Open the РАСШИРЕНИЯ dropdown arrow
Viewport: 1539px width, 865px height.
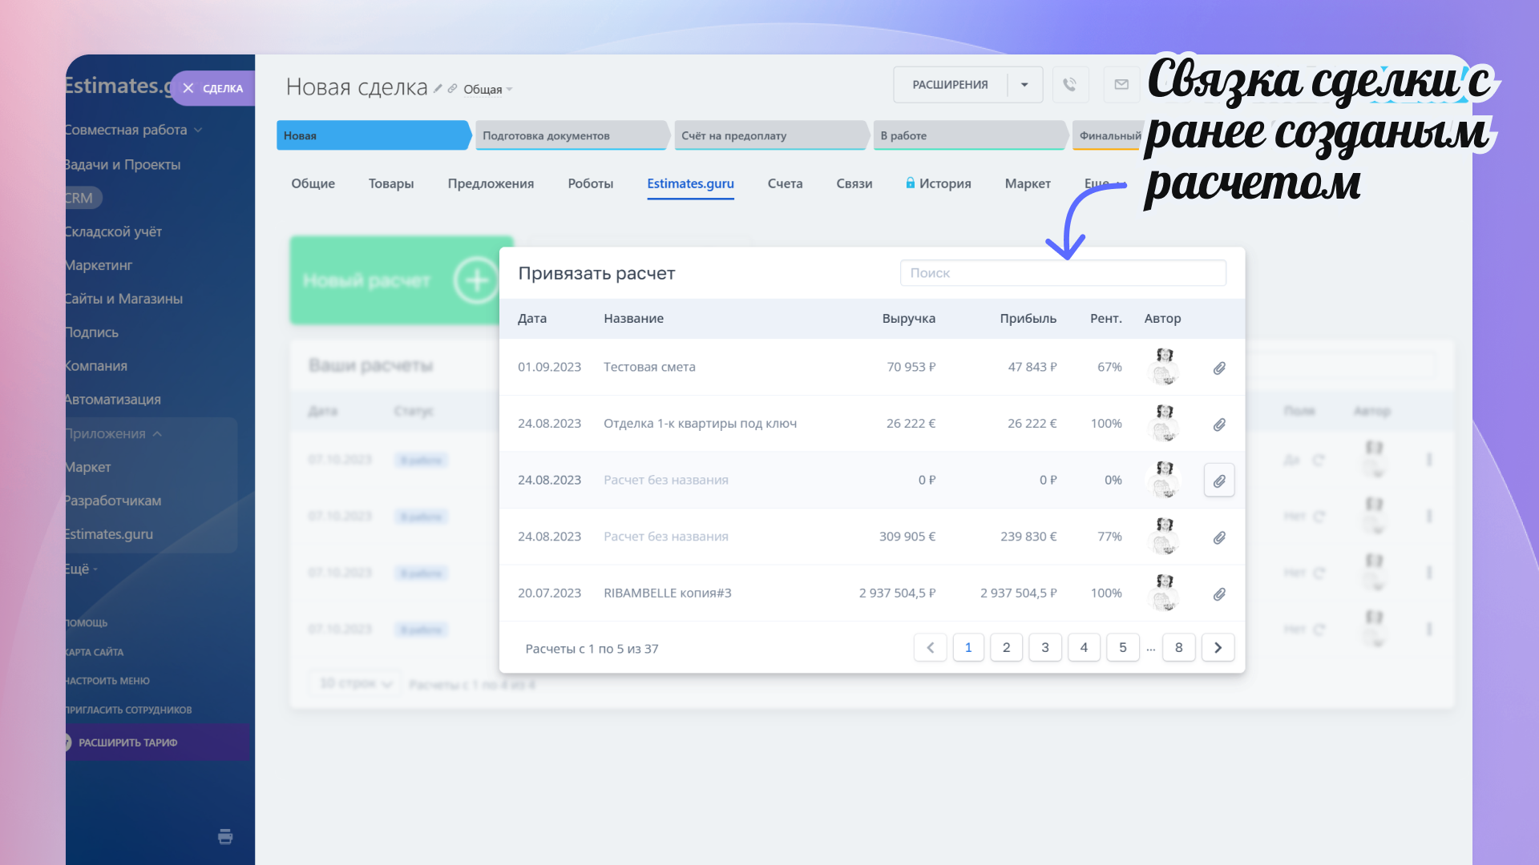(x=1024, y=85)
